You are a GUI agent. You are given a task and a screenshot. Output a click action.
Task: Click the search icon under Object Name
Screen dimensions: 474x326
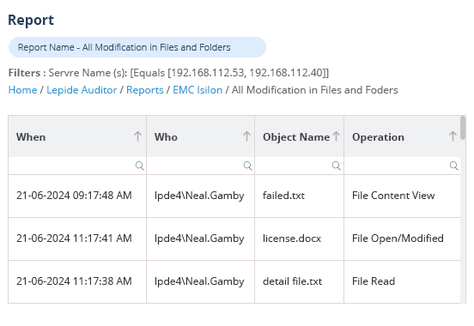(337, 166)
